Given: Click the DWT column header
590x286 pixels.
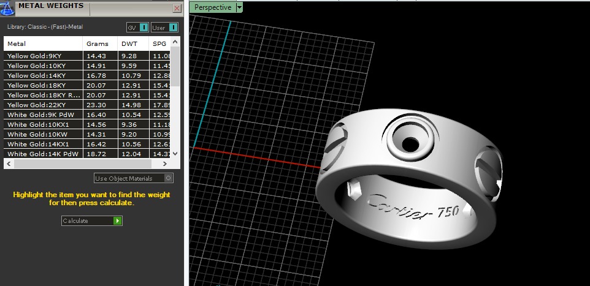Looking at the screenshot, I should [x=133, y=43].
